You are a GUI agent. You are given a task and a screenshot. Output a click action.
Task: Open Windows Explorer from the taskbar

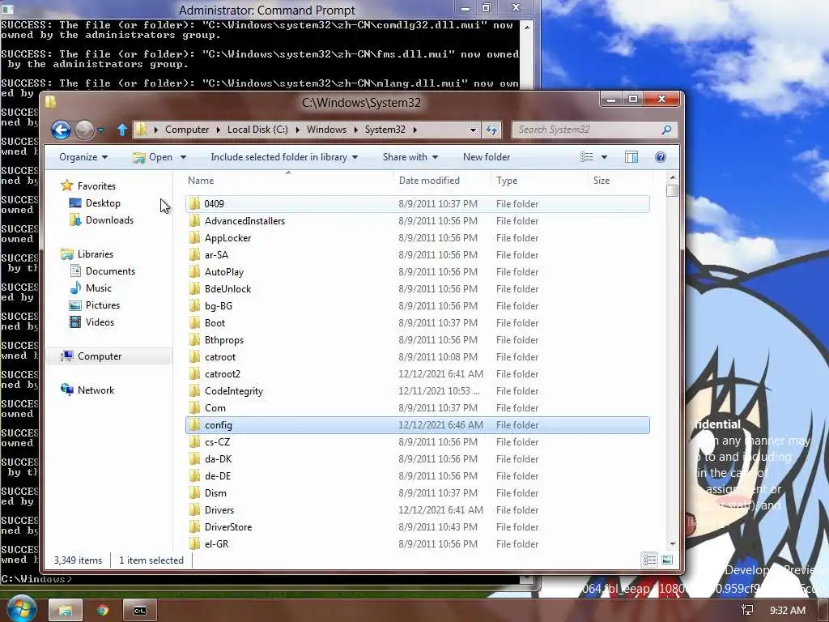(65, 611)
